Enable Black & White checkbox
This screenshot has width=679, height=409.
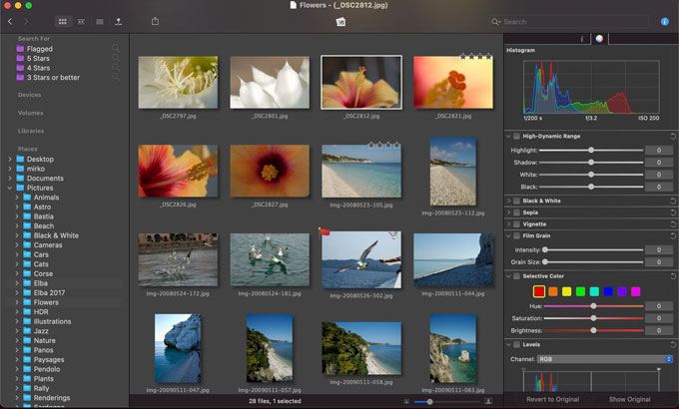[516, 201]
